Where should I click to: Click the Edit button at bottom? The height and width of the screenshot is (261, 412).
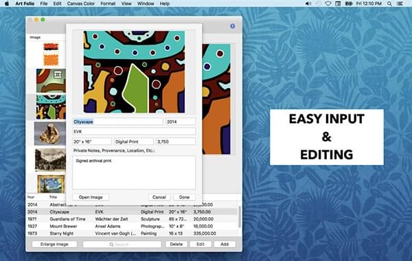click(201, 245)
